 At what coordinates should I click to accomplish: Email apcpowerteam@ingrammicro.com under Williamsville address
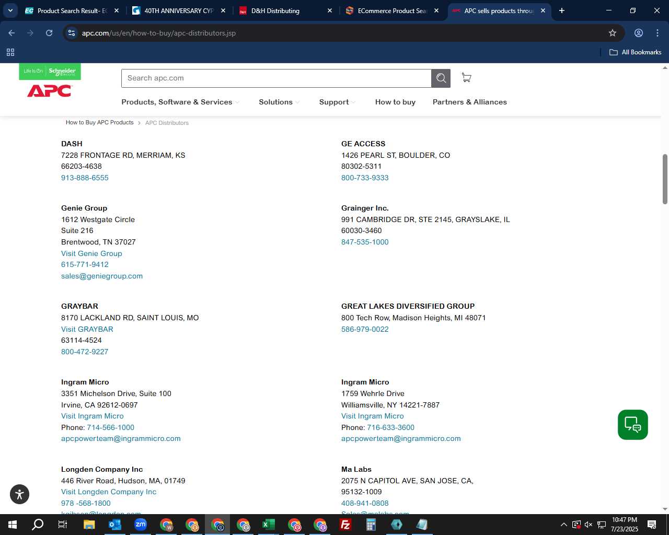click(x=401, y=439)
